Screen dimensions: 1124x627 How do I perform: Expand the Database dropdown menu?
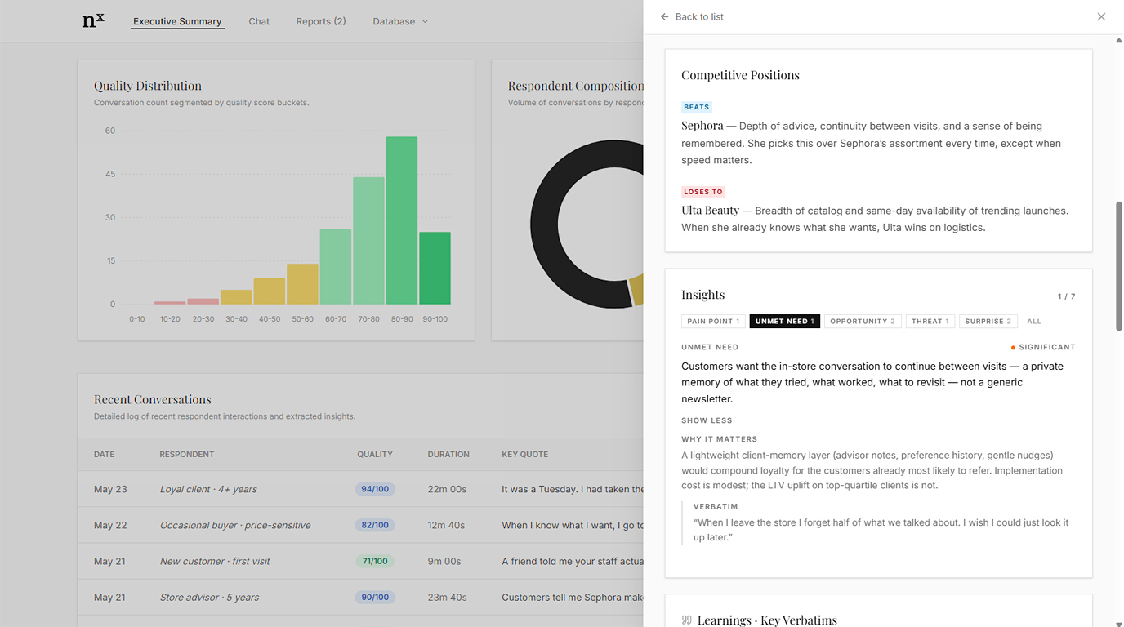click(x=400, y=21)
